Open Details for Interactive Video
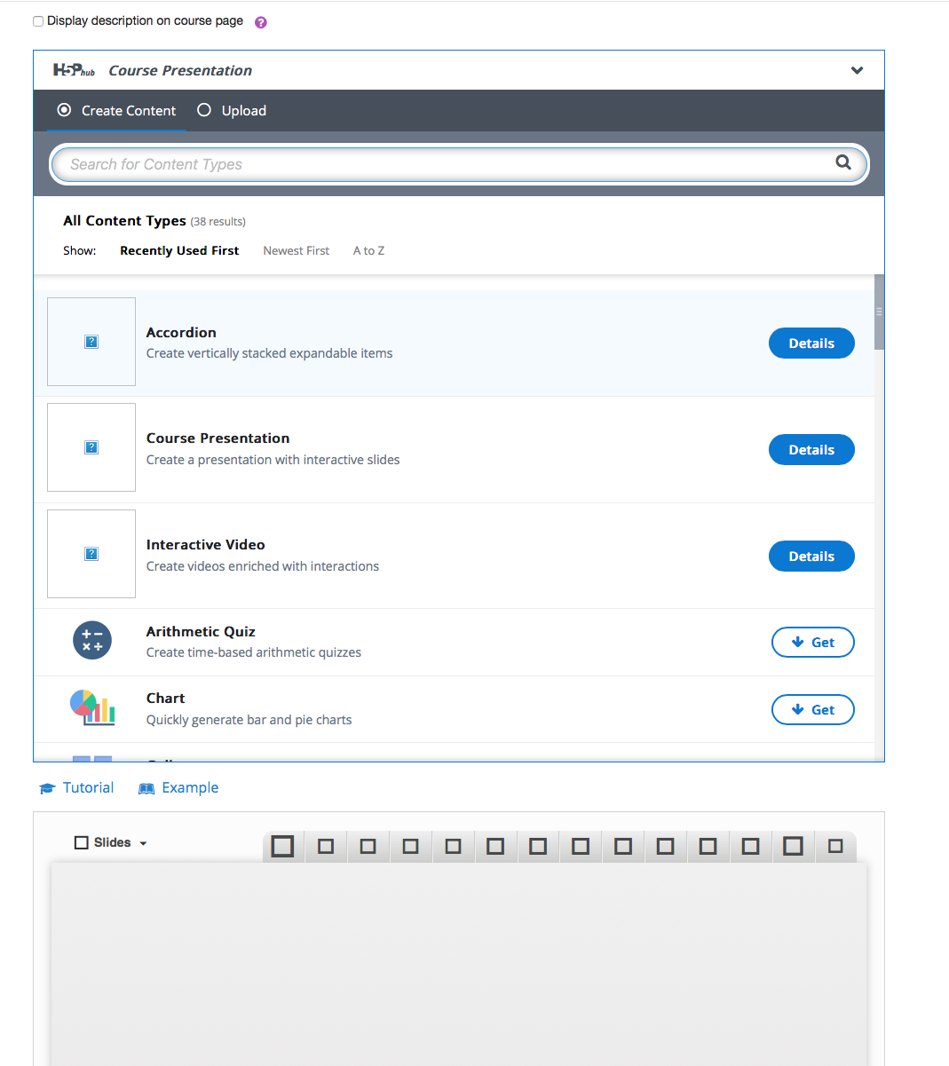This screenshot has height=1066, width=949. click(x=811, y=557)
